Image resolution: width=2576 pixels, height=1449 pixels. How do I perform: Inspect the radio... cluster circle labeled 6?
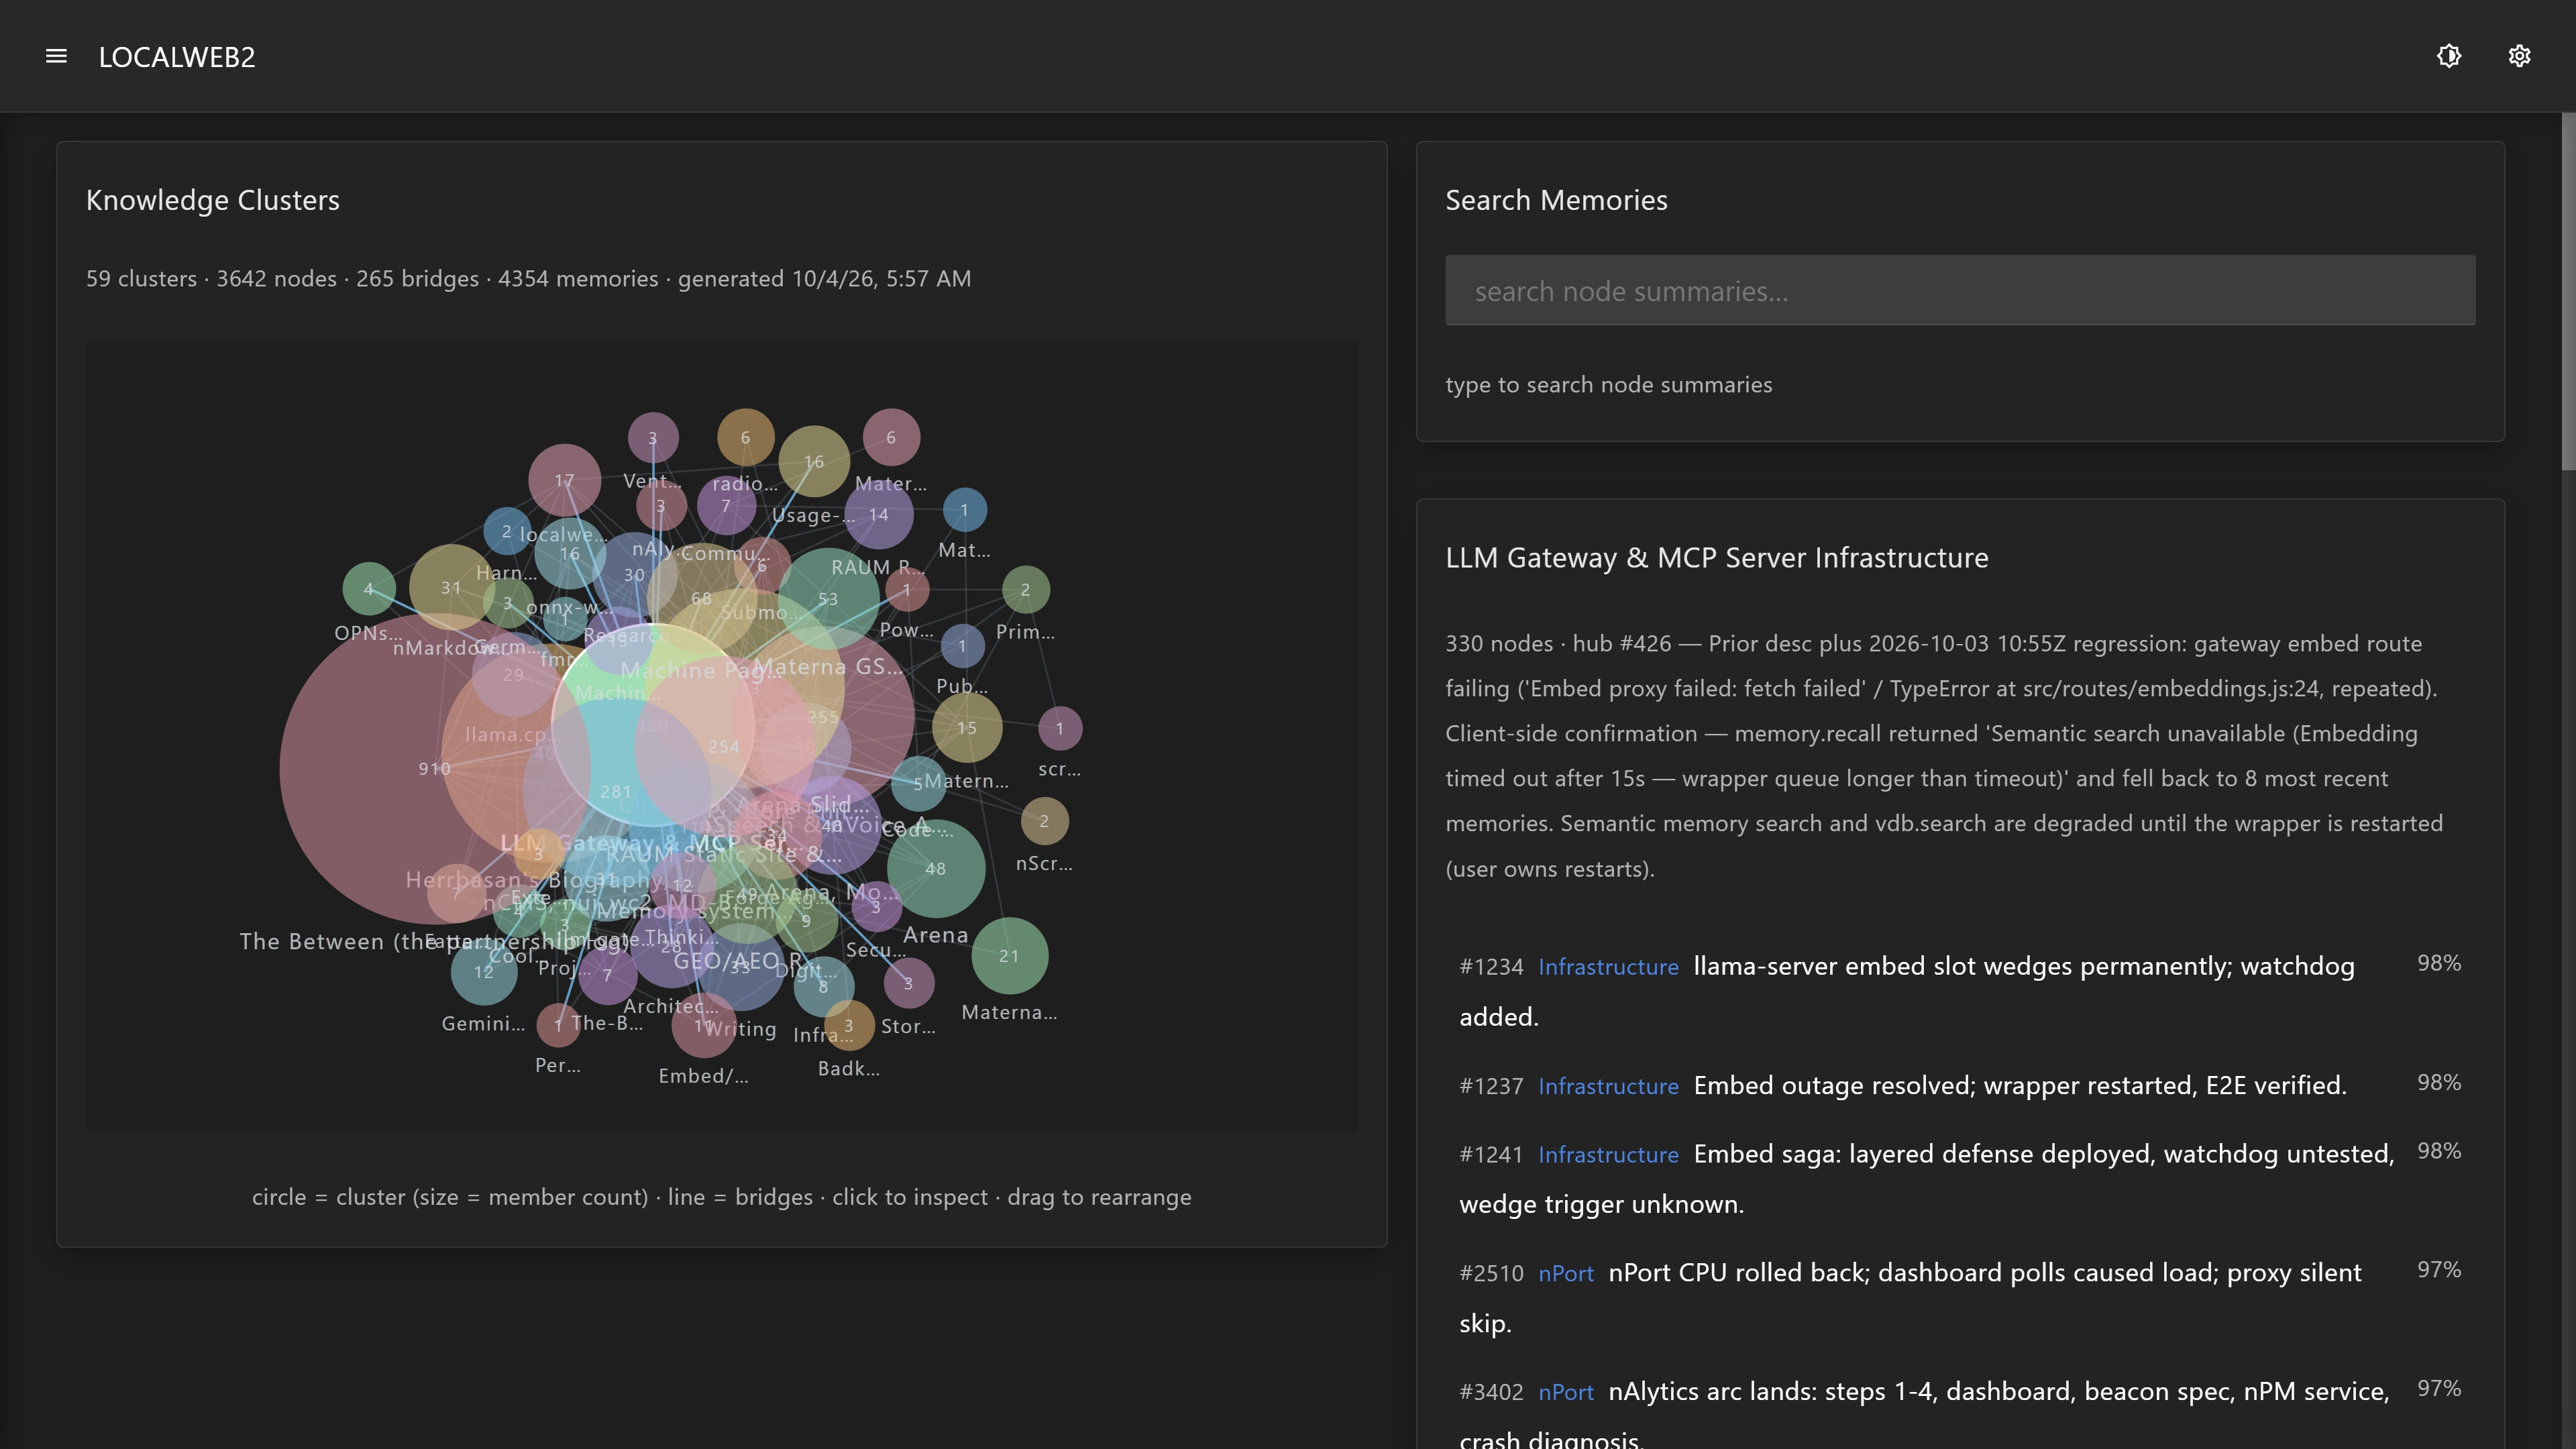pos(745,437)
